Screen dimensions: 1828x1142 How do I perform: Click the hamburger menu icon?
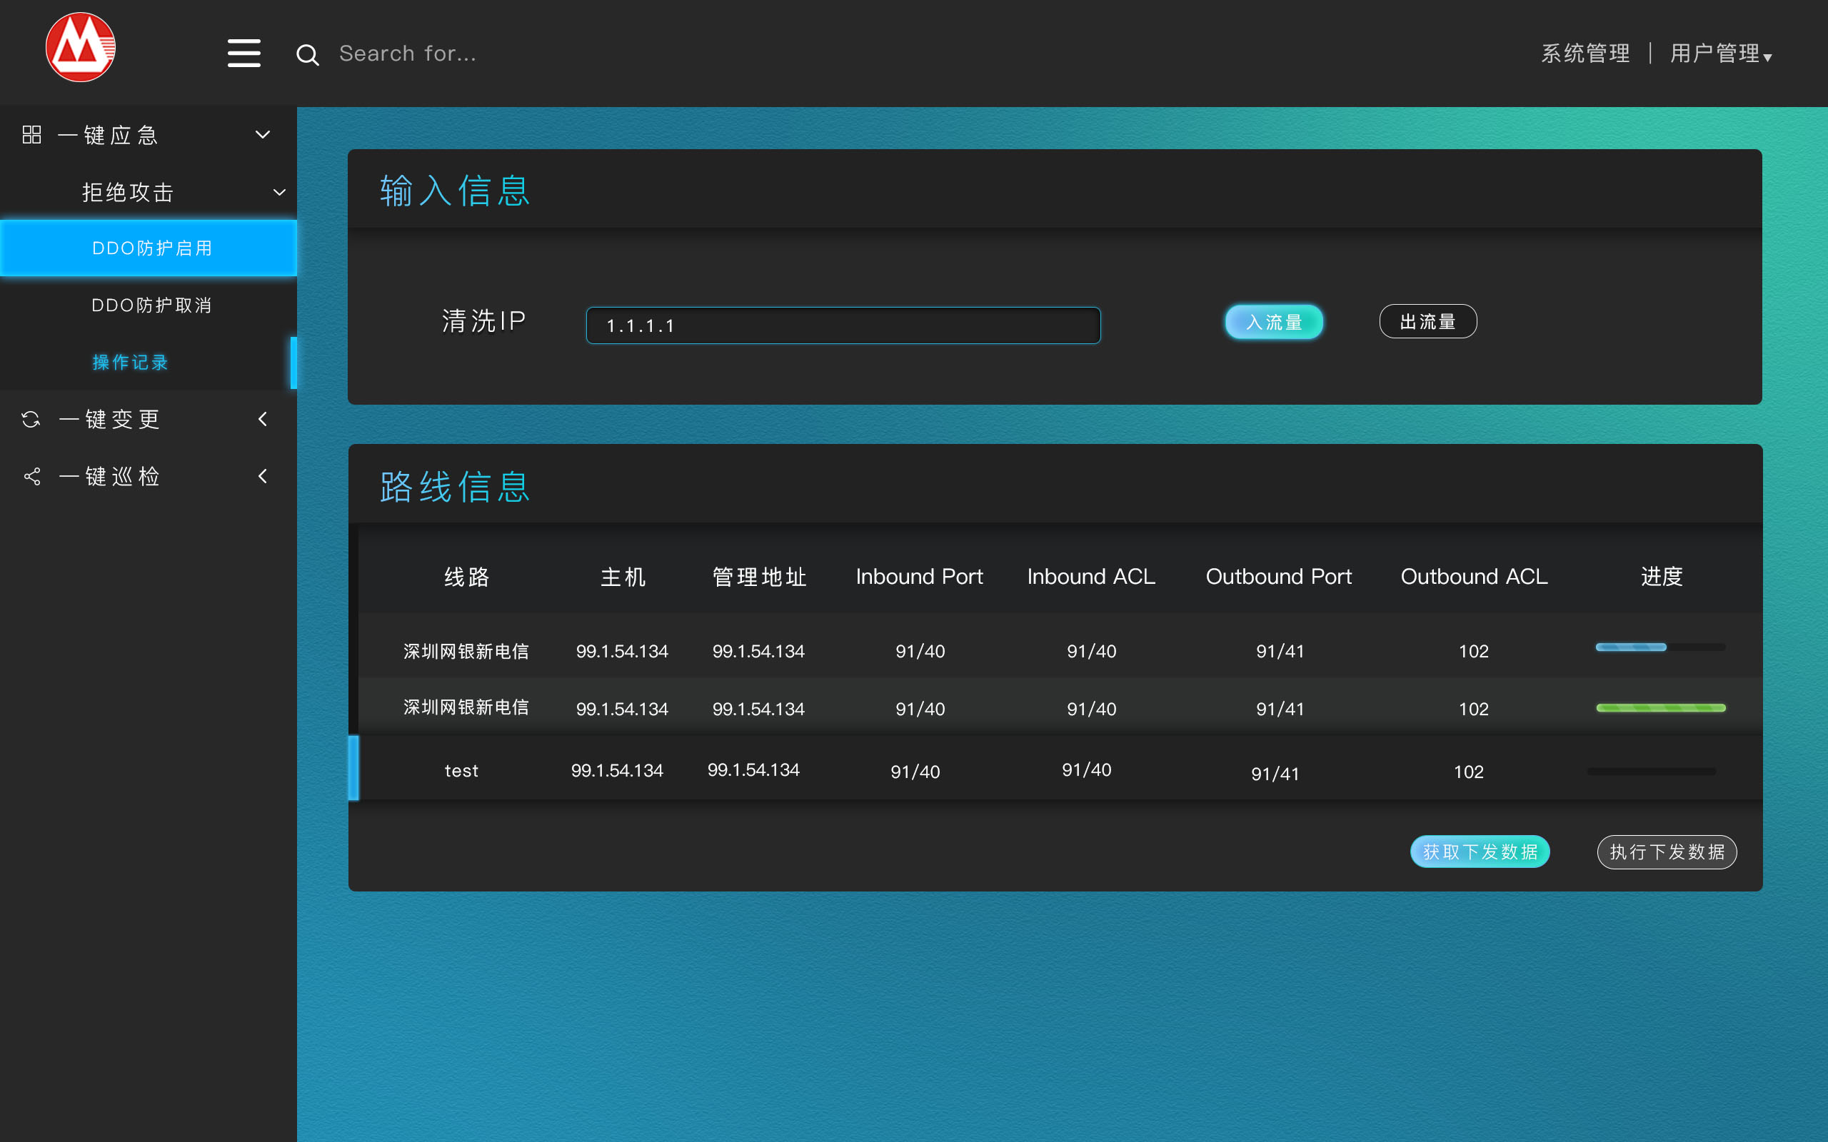[242, 53]
